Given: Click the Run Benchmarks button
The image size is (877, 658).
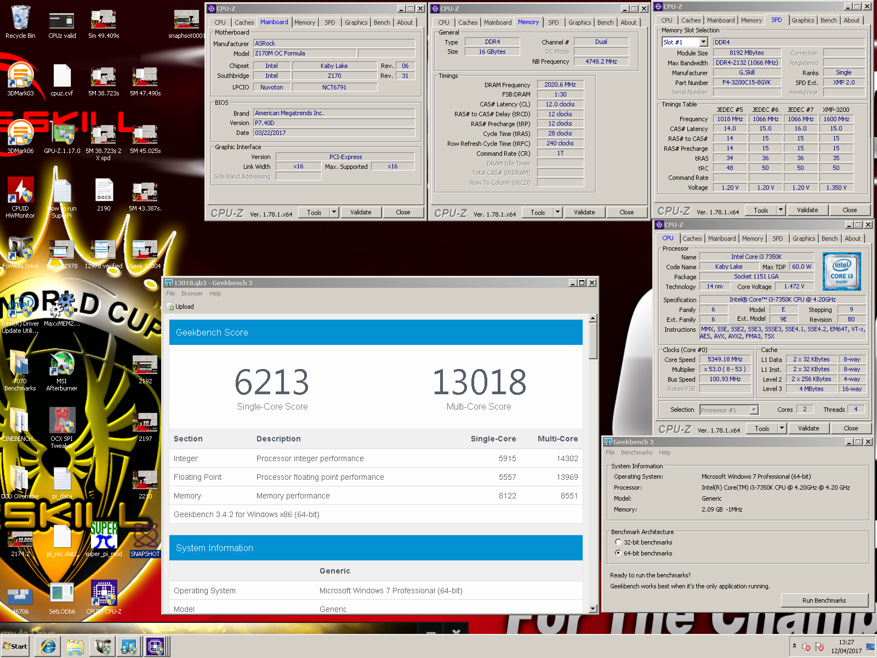Looking at the screenshot, I should tap(824, 600).
